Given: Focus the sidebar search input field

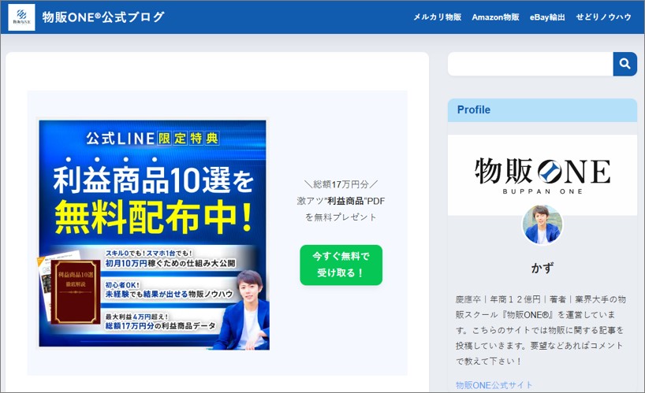Looking at the screenshot, I should coord(530,64).
